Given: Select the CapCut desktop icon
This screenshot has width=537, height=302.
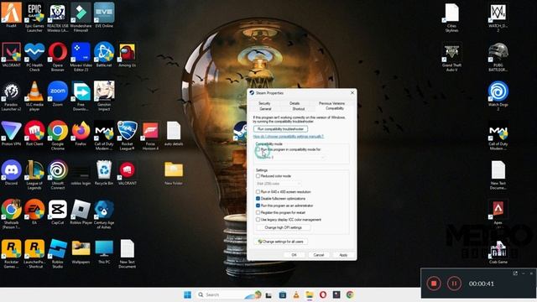Looking at the screenshot, I should click(58, 212).
